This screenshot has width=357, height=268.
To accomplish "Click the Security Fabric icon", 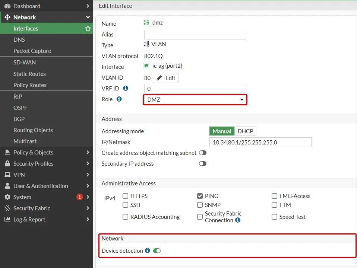I will 7,208.
